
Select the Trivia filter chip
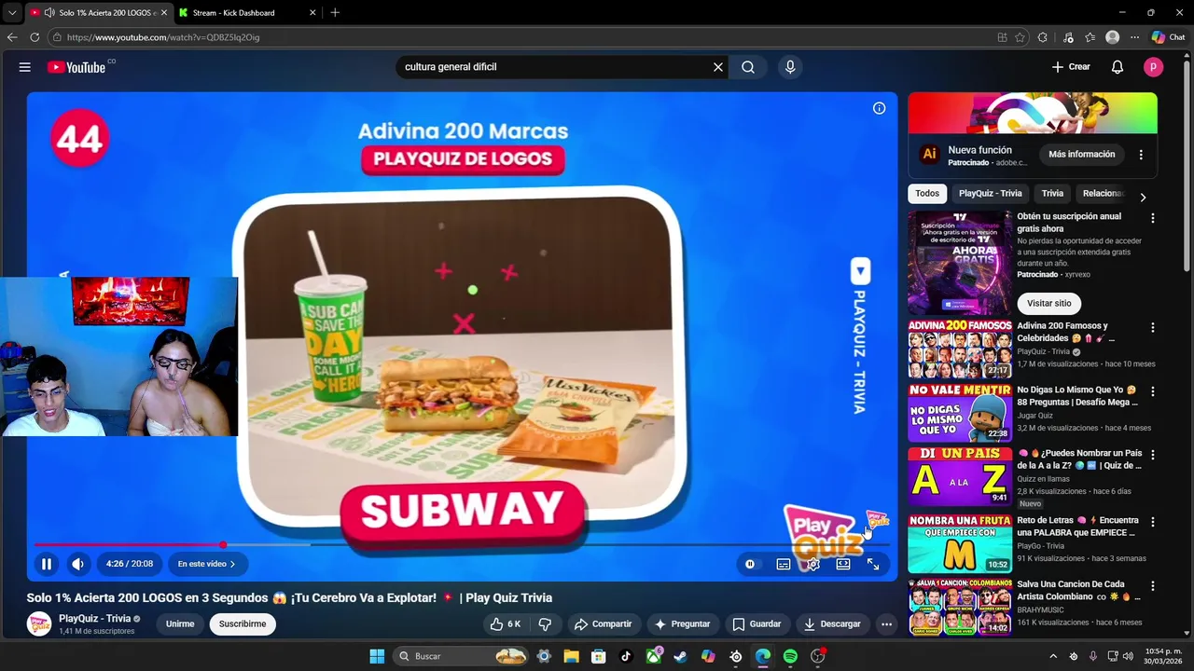point(1052,194)
